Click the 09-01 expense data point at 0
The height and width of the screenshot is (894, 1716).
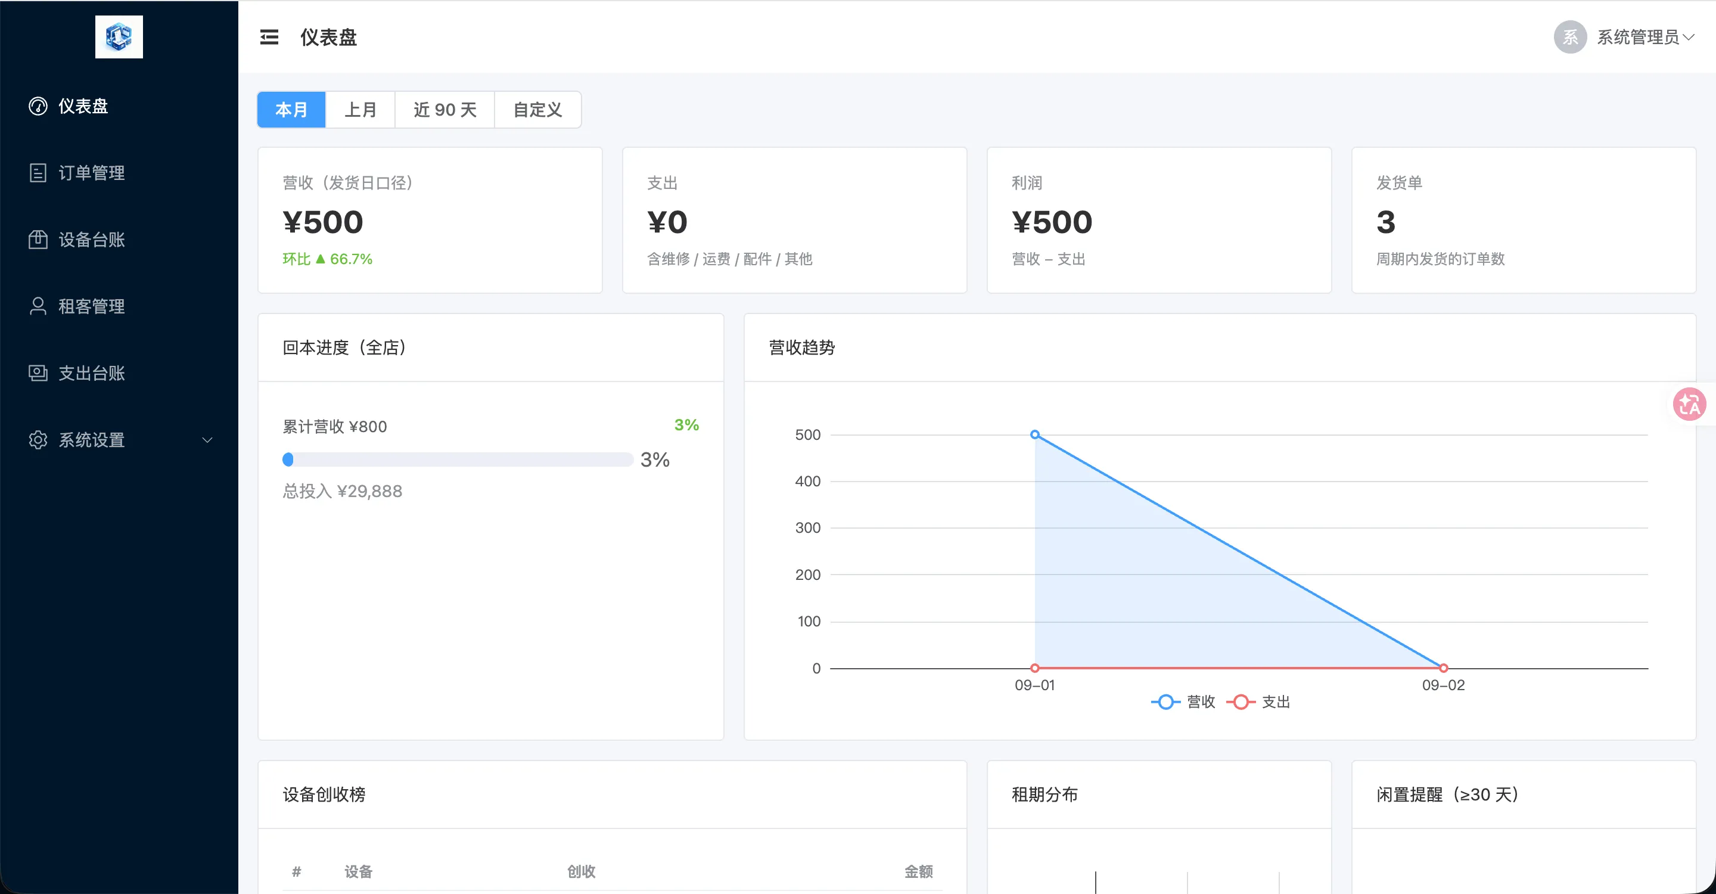coord(1034,668)
